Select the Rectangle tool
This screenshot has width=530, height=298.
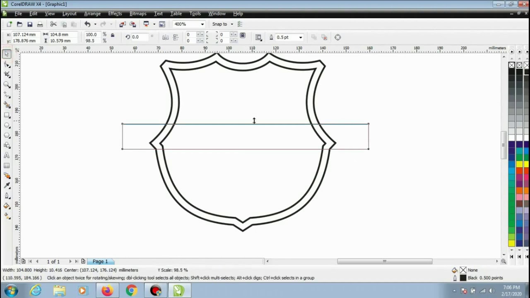pyautogui.click(x=7, y=115)
